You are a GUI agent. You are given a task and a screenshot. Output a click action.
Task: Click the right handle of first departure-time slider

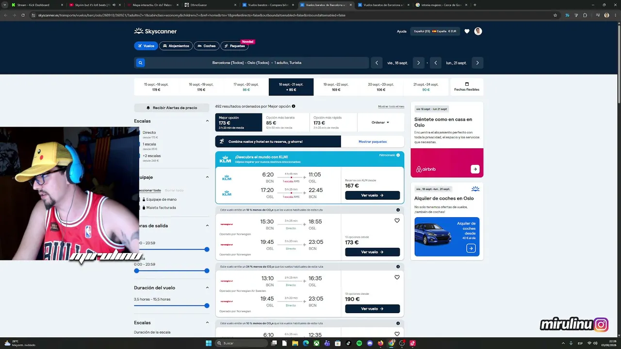tap(207, 249)
